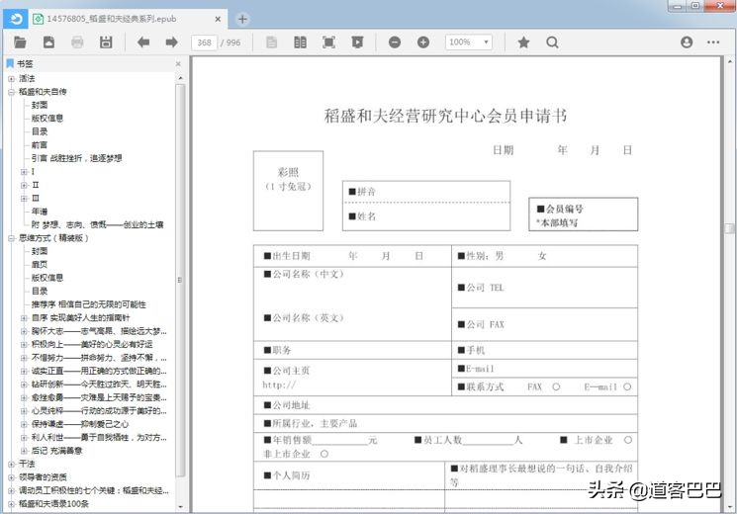This screenshot has width=737, height=514.
Task: Expand the 活法 tree node
Action: [11, 78]
